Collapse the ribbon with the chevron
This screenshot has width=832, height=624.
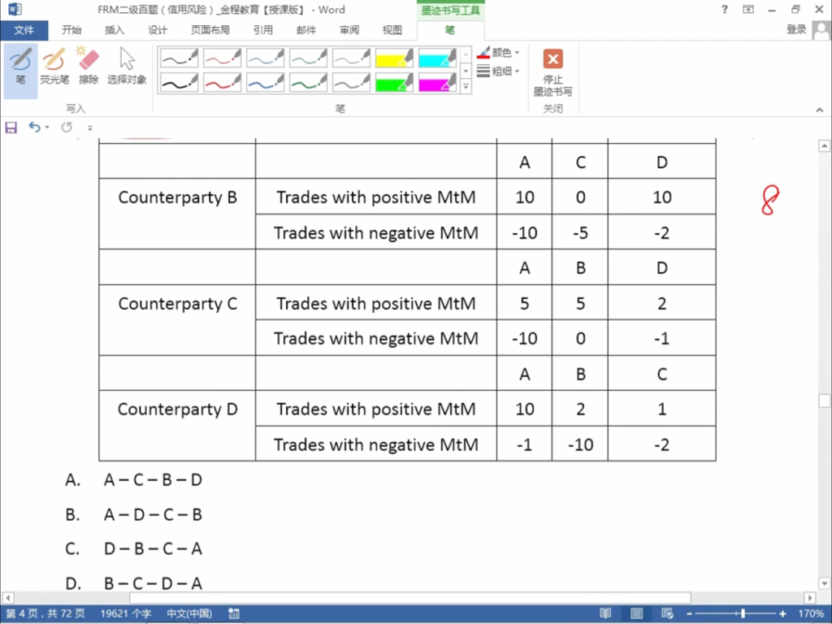tap(819, 110)
